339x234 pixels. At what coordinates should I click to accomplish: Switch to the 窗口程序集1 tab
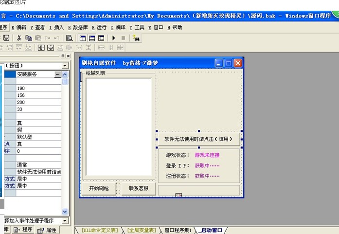178,230
